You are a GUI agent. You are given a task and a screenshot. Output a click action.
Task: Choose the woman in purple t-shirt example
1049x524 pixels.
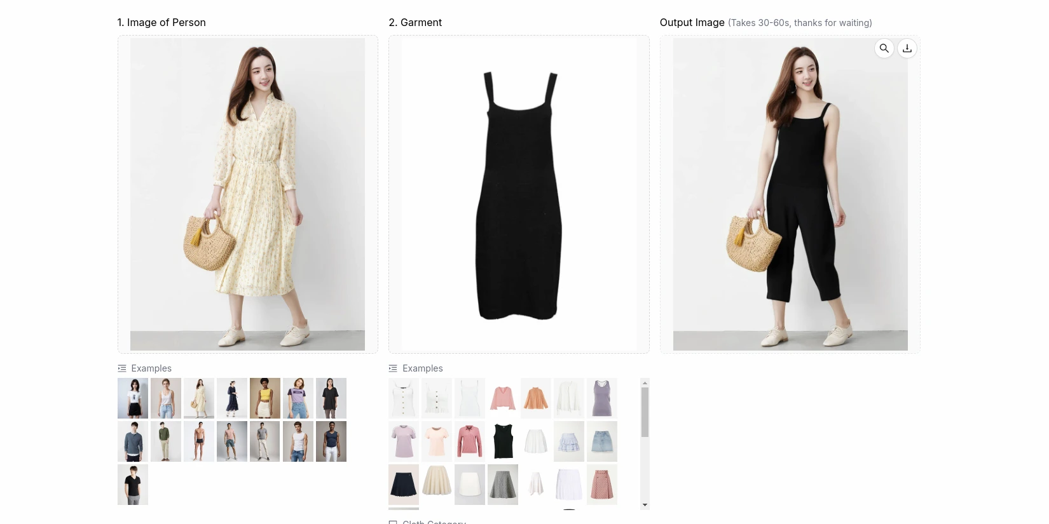(298, 398)
